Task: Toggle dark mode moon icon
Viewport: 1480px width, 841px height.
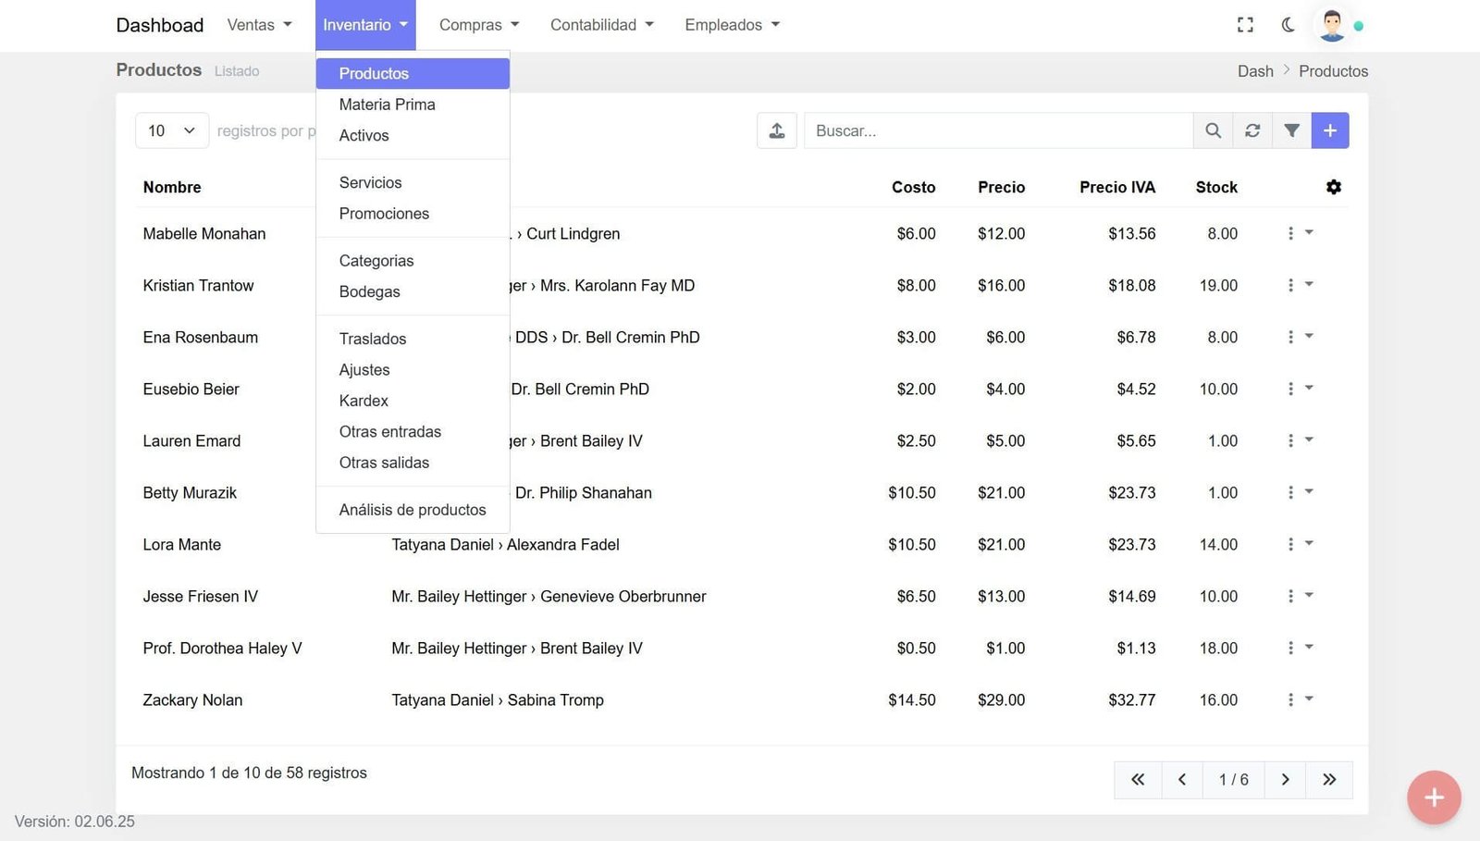Action: tap(1288, 25)
